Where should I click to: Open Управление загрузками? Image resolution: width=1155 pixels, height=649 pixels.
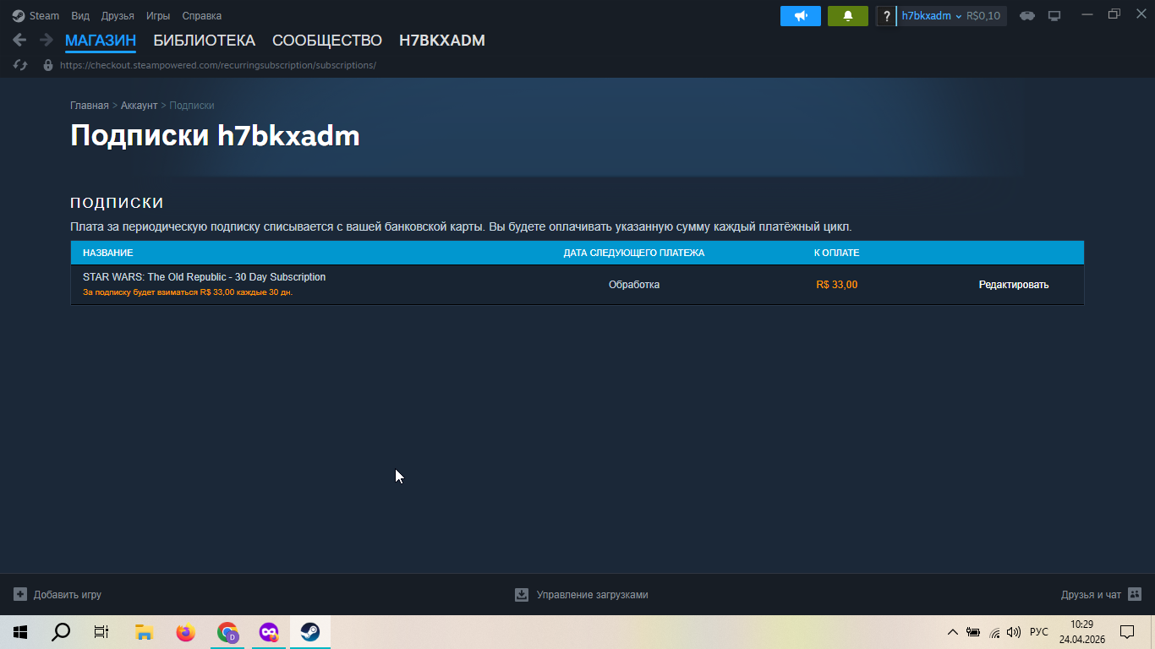click(593, 595)
